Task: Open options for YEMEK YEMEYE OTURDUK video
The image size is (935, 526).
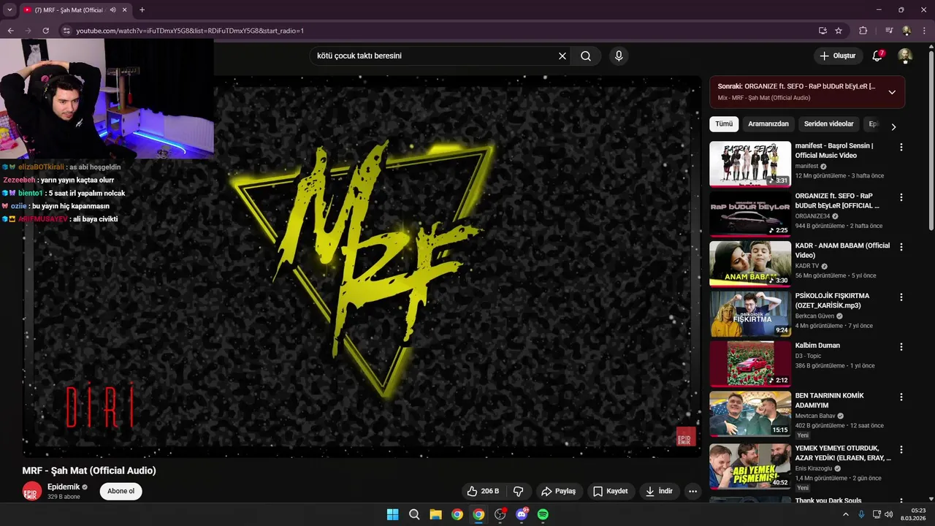Action: click(901, 449)
